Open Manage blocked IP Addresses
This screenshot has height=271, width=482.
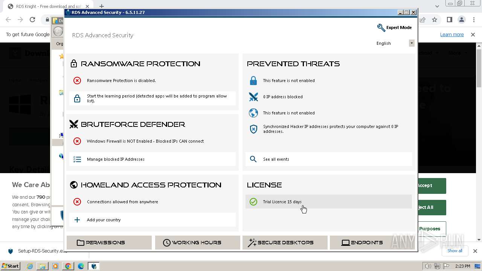153,159
